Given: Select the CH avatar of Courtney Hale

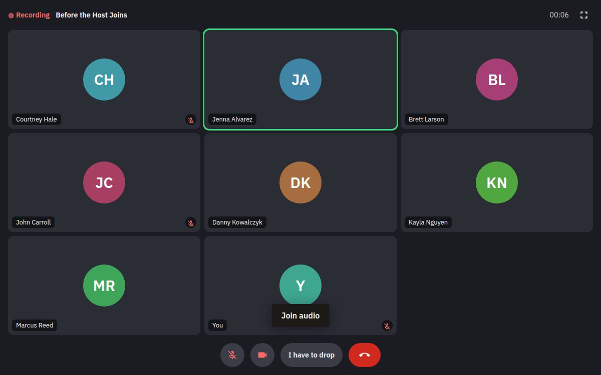Looking at the screenshot, I should click(104, 79).
